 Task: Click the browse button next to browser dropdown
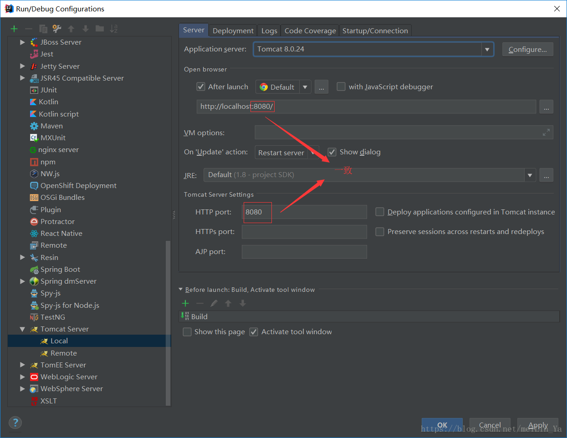[321, 87]
